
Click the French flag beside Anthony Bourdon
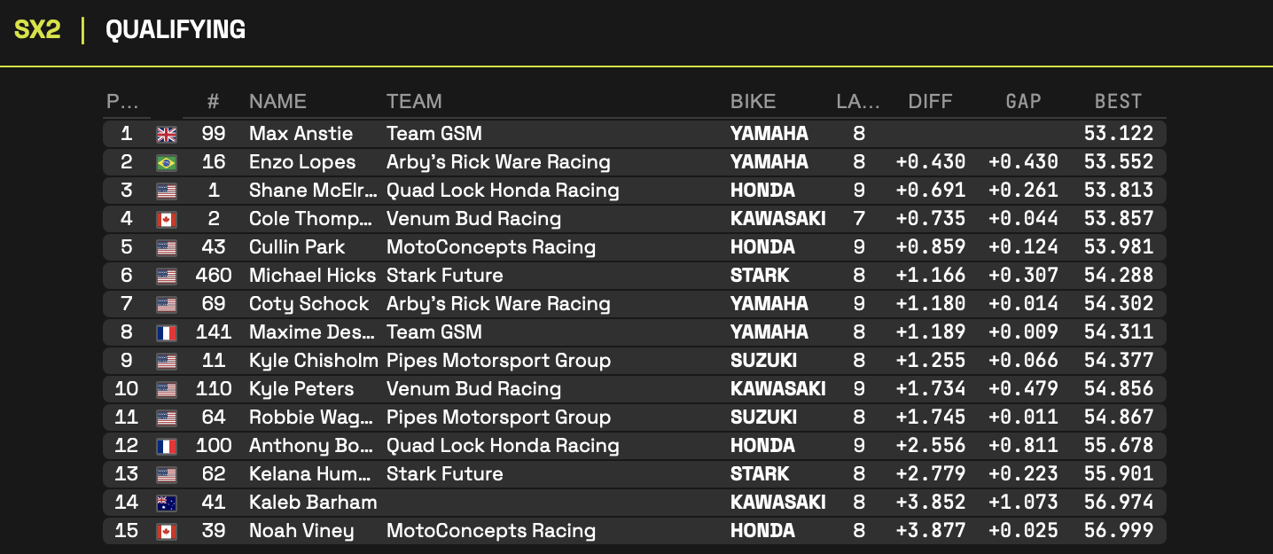167,447
